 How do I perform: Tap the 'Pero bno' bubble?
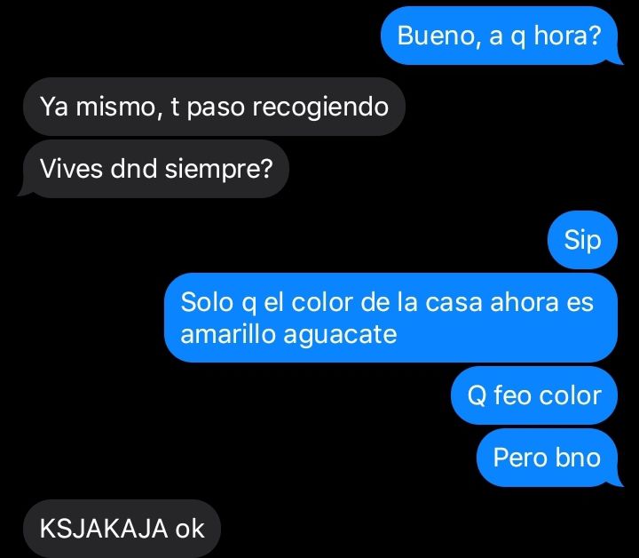point(548,458)
